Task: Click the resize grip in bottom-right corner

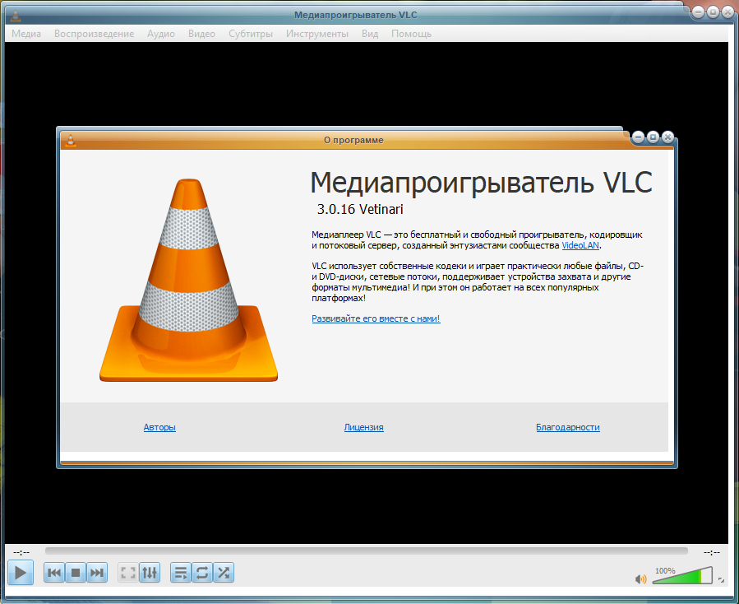Action: [x=722, y=580]
